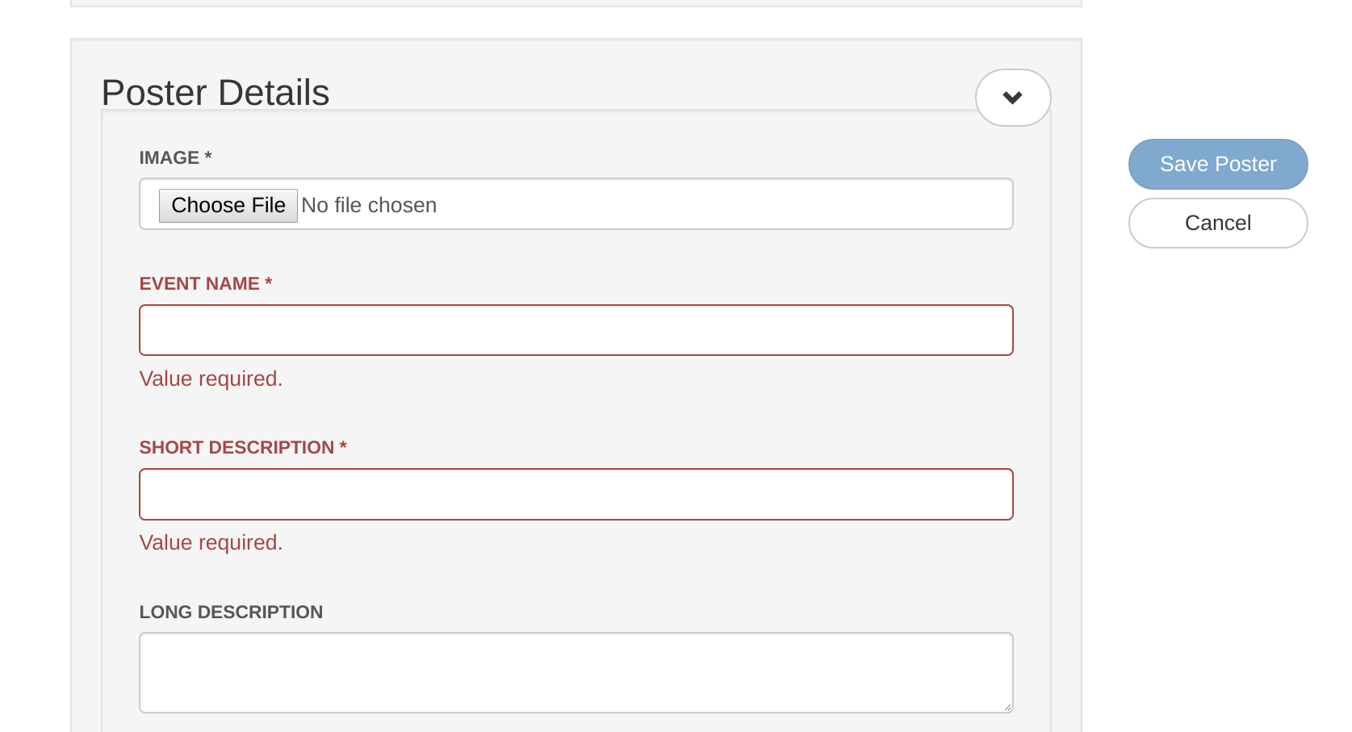
Task: Click the Poster Details heading
Action: pos(215,91)
